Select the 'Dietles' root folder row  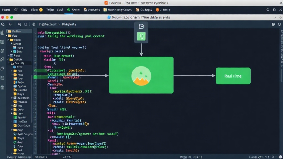click(19, 31)
